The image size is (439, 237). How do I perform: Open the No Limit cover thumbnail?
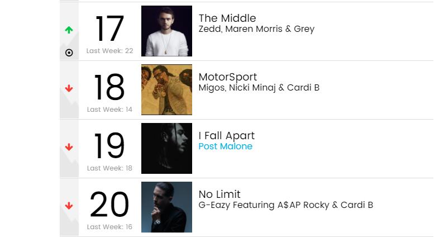coord(166,207)
